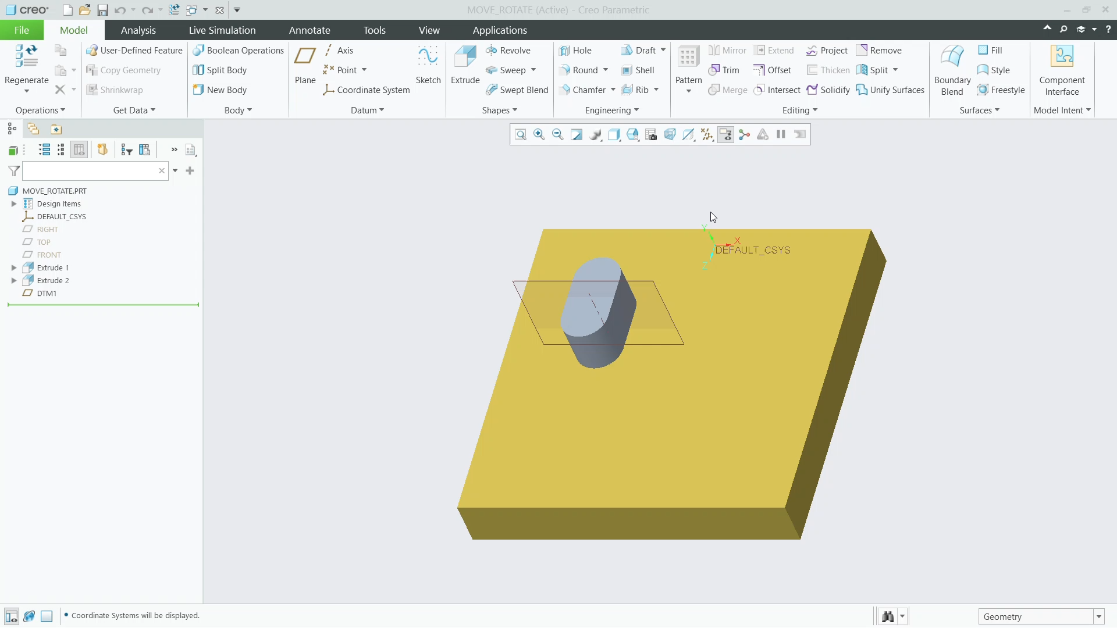The height and width of the screenshot is (628, 1117).
Task: Click the Save icon in quick access toolbar
Action: point(102,10)
